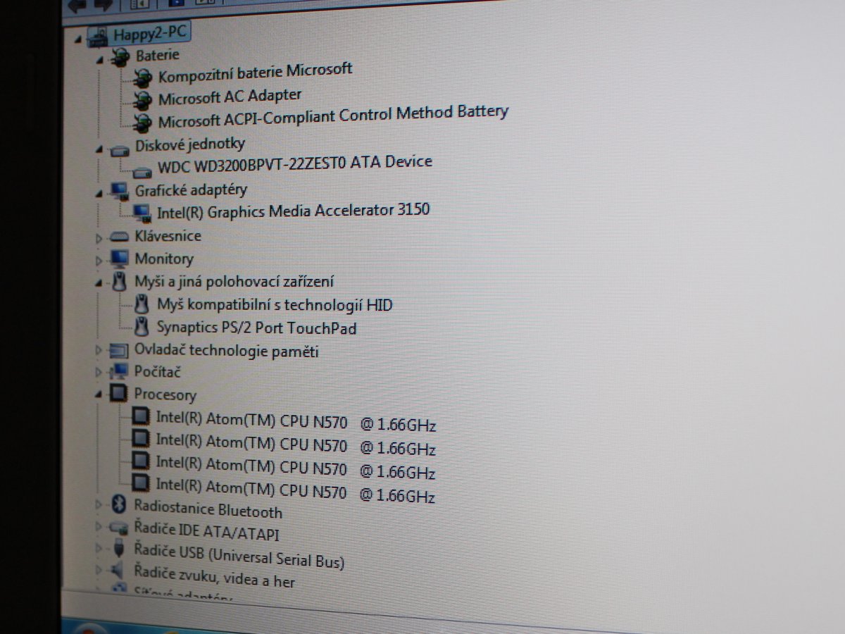This screenshot has width=845, height=634.
Task: Expand Ovladač technologie paměti category
Action: point(99,349)
